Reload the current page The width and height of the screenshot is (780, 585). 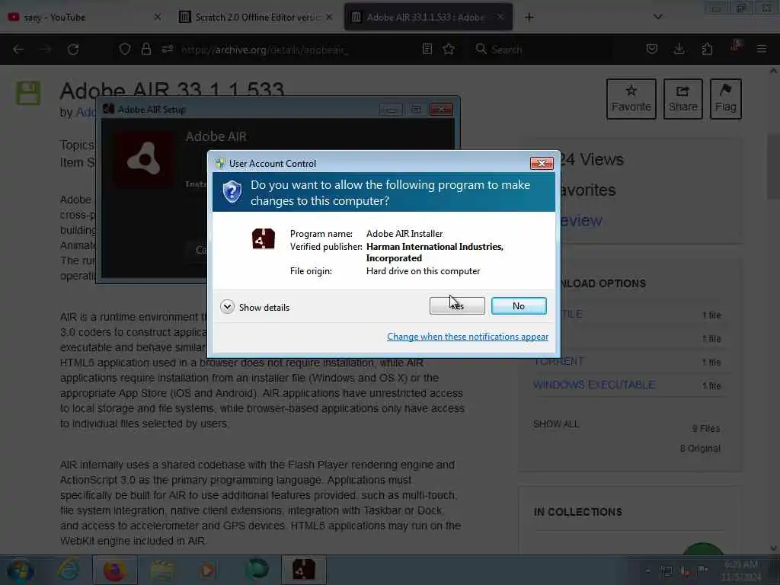[x=73, y=50]
